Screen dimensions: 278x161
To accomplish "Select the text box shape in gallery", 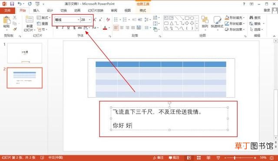I will (x=166, y=18).
